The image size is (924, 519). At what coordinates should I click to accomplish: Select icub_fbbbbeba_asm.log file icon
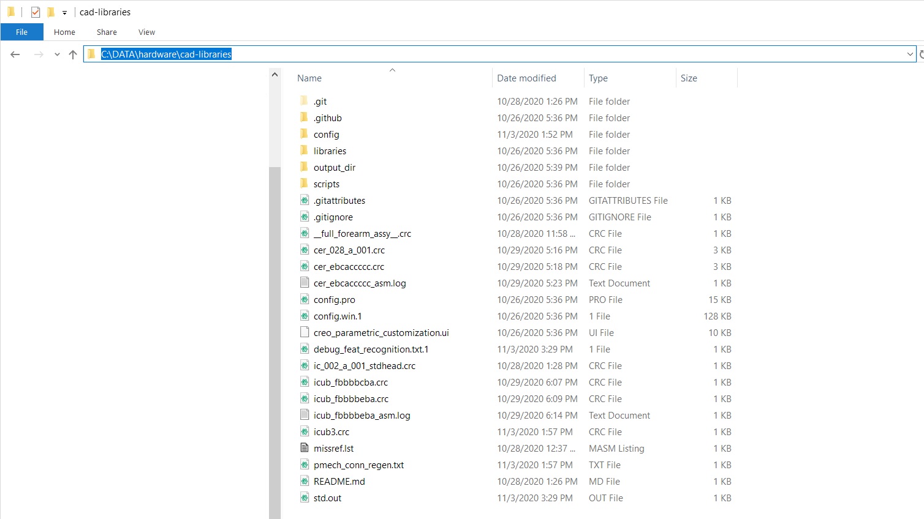(305, 415)
